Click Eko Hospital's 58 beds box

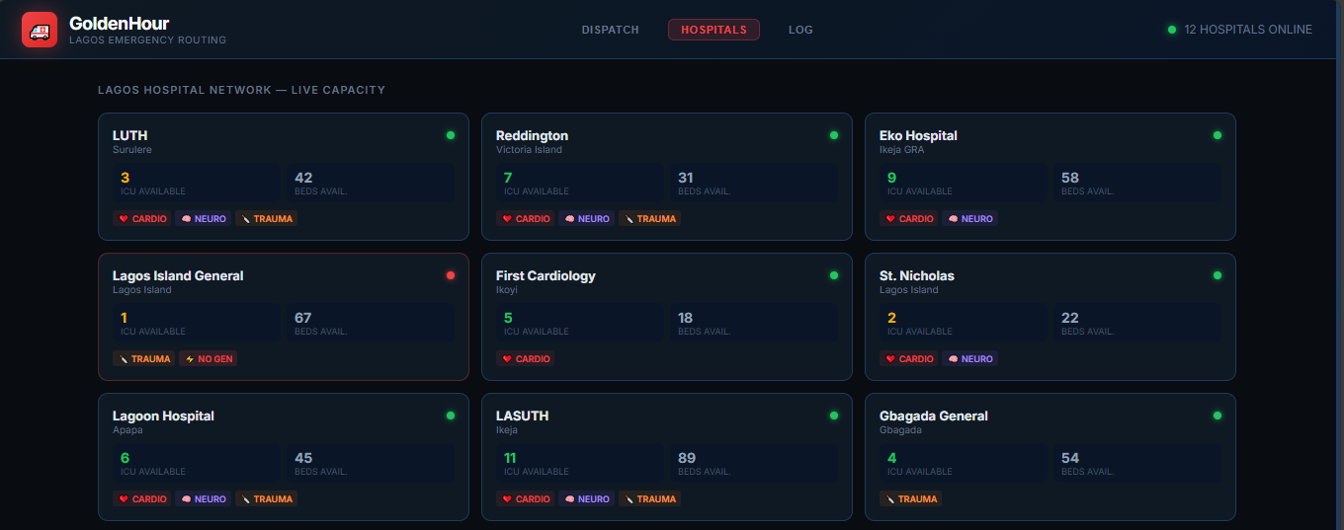1137,184
